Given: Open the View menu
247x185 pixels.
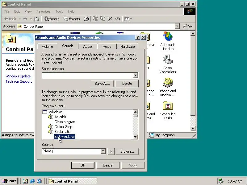Looking at the screenshot, I should coord(28,11).
